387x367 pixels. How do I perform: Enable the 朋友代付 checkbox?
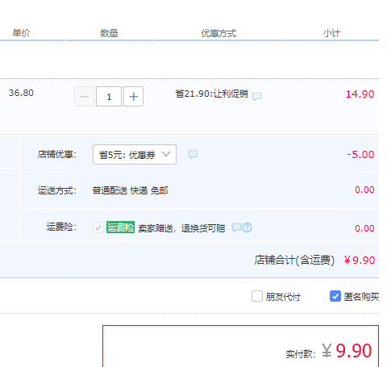tap(257, 296)
